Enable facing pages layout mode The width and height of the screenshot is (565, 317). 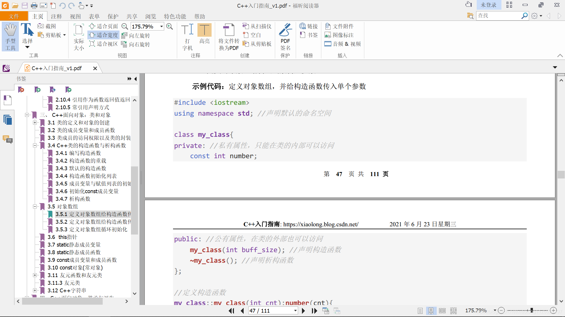pos(442,311)
